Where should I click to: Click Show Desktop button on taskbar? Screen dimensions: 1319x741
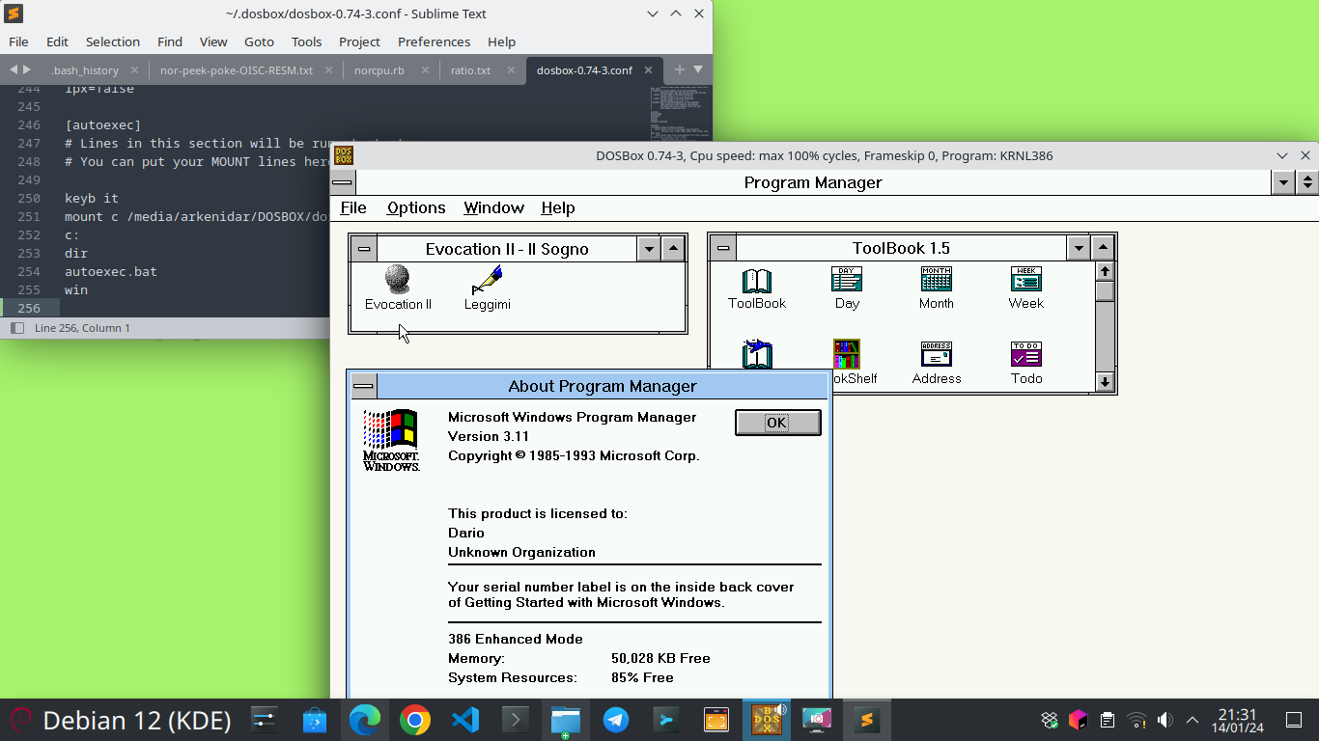(1294, 720)
